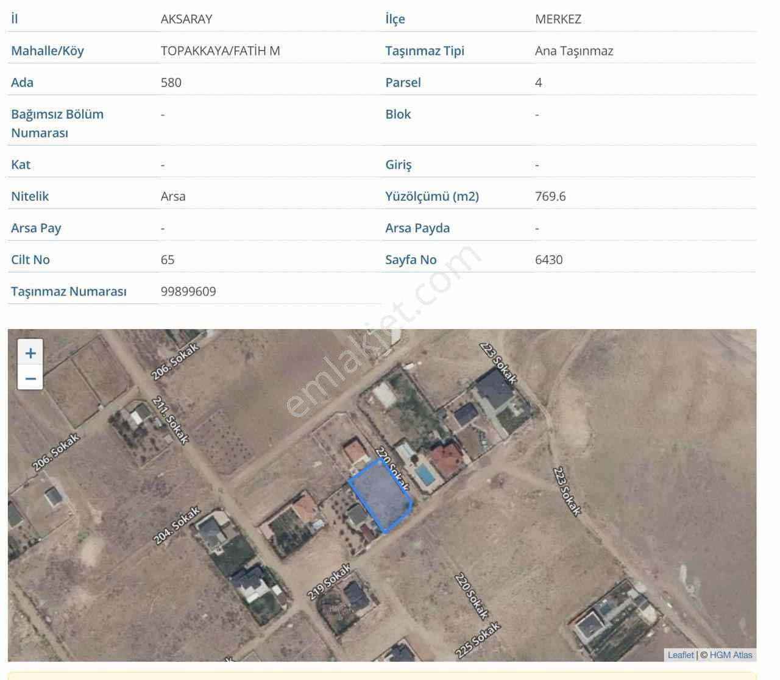780x680 pixels.
Task: Click the Bağımsız Bölüm Numarası label
Action: pyautogui.click(x=57, y=123)
